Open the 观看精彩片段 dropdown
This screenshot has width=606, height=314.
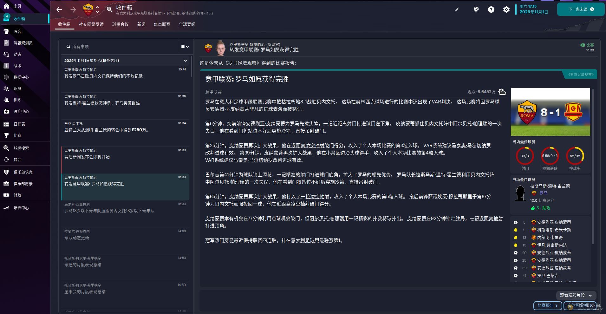[x=576, y=295]
